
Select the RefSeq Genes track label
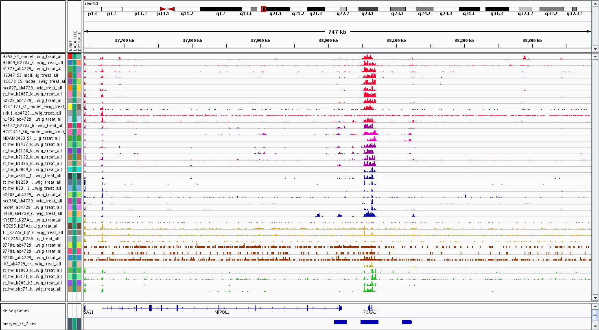point(15,310)
